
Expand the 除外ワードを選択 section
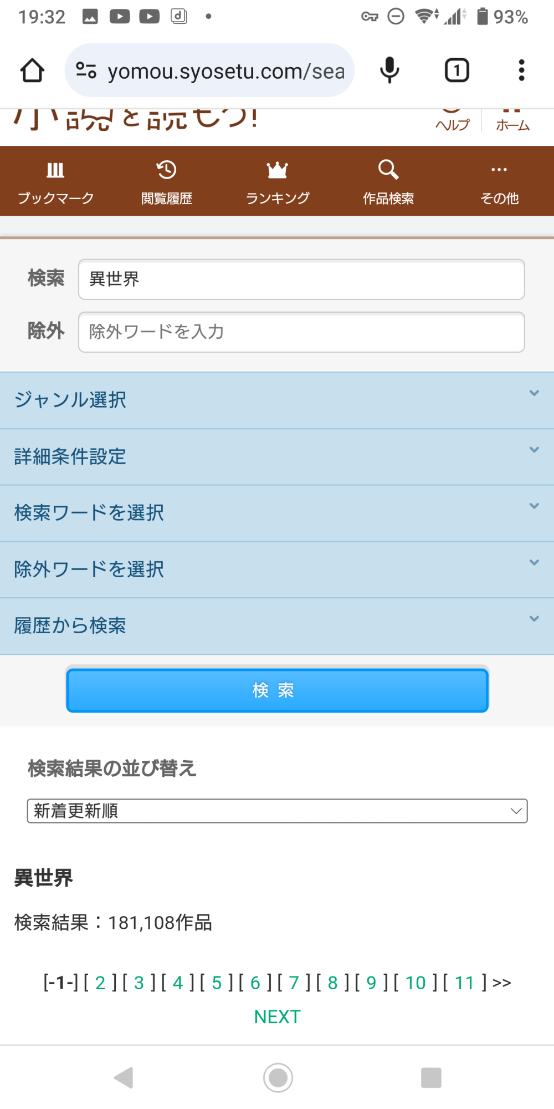[x=277, y=569]
